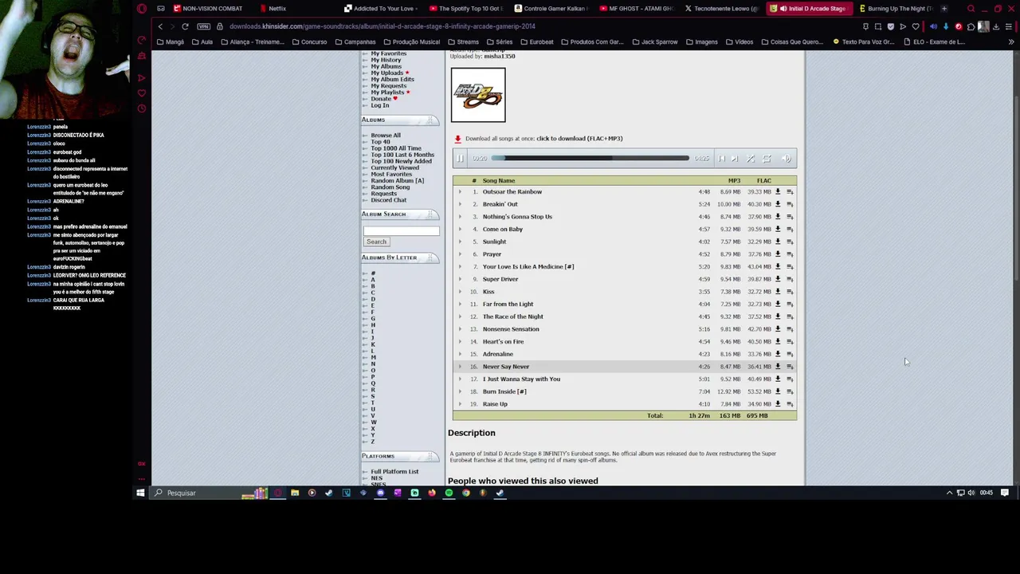1020x574 pixels.
Task: Add Adrenaline to playlist
Action: pos(790,354)
